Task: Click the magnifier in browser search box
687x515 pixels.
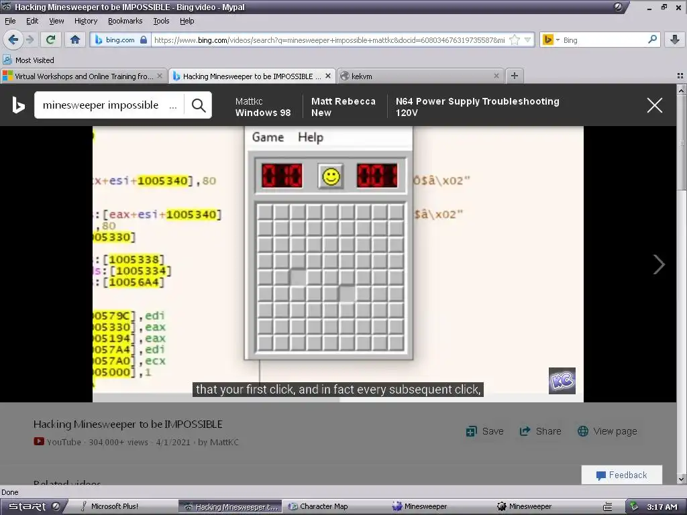Action: tap(652, 40)
